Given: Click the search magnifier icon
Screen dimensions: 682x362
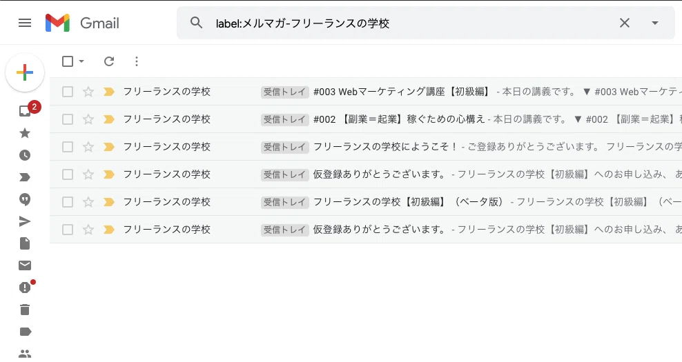Looking at the screenshot, I should click(197, 23).
